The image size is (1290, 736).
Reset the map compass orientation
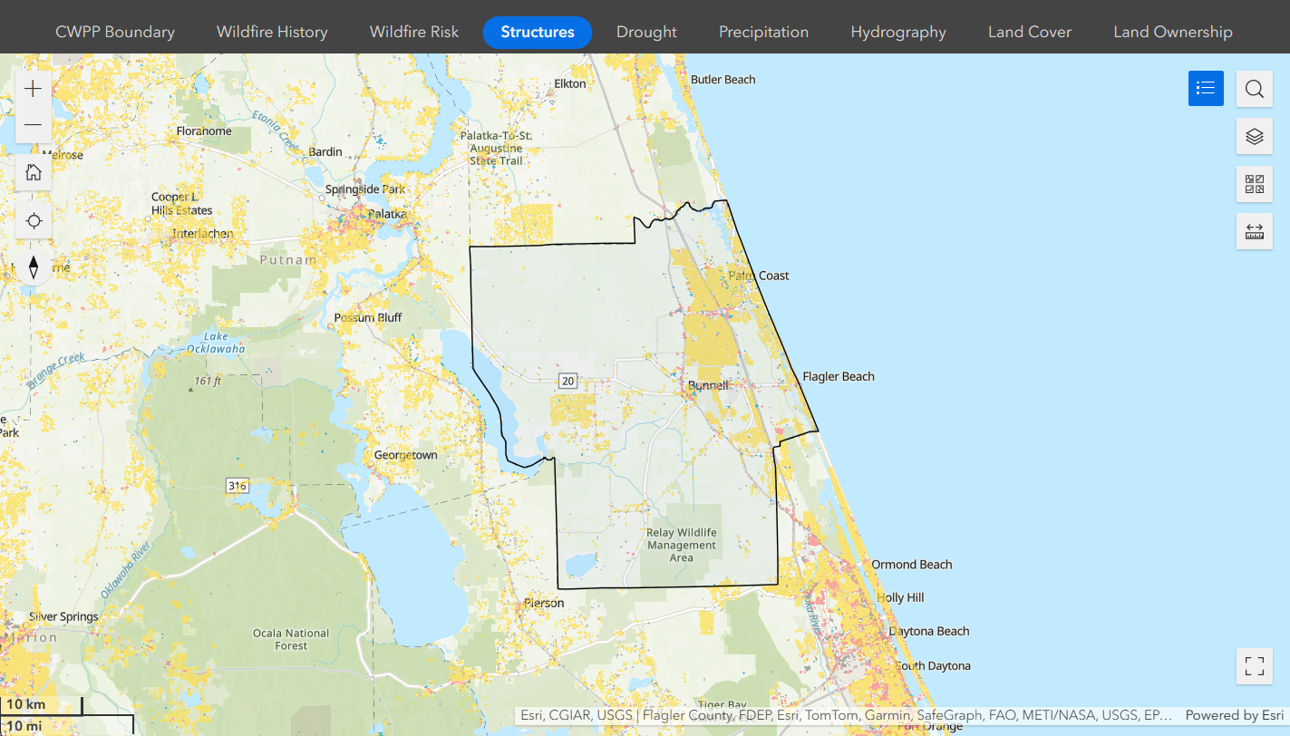click(34, 267)
